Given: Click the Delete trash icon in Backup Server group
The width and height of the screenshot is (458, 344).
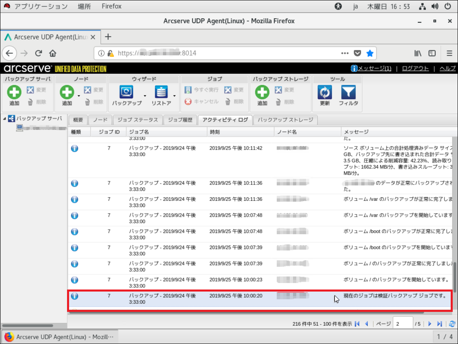Looking at the screenshot, I should click(30, 102).
